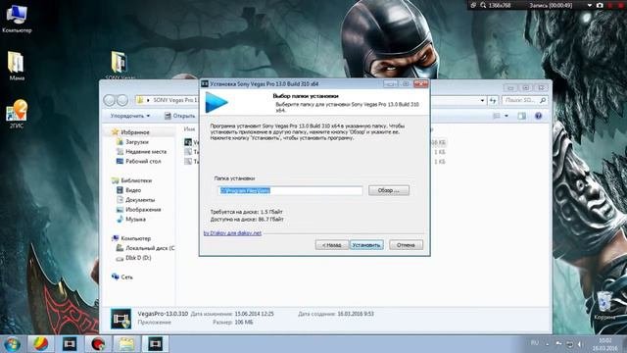
Task: Click the Установить button in the installer
Action: [366, 244]
